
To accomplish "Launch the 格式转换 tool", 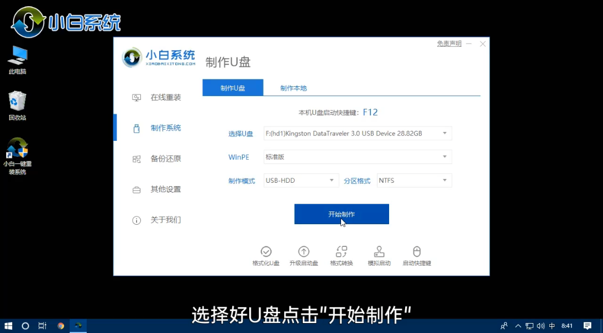I will [342, 256].
